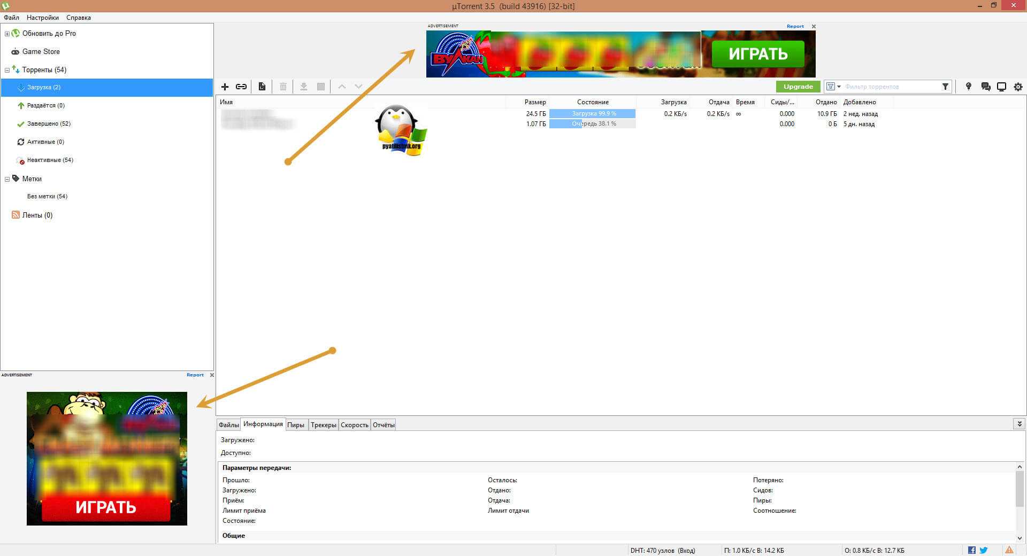Open preferences via the gear icon

(x=1018, y=87)
